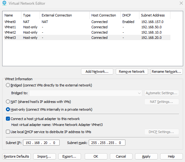The image size is (185, 162).
Task: Select the VMnet2 row in list
Action: pyautogui.click(x=87, y=32)
